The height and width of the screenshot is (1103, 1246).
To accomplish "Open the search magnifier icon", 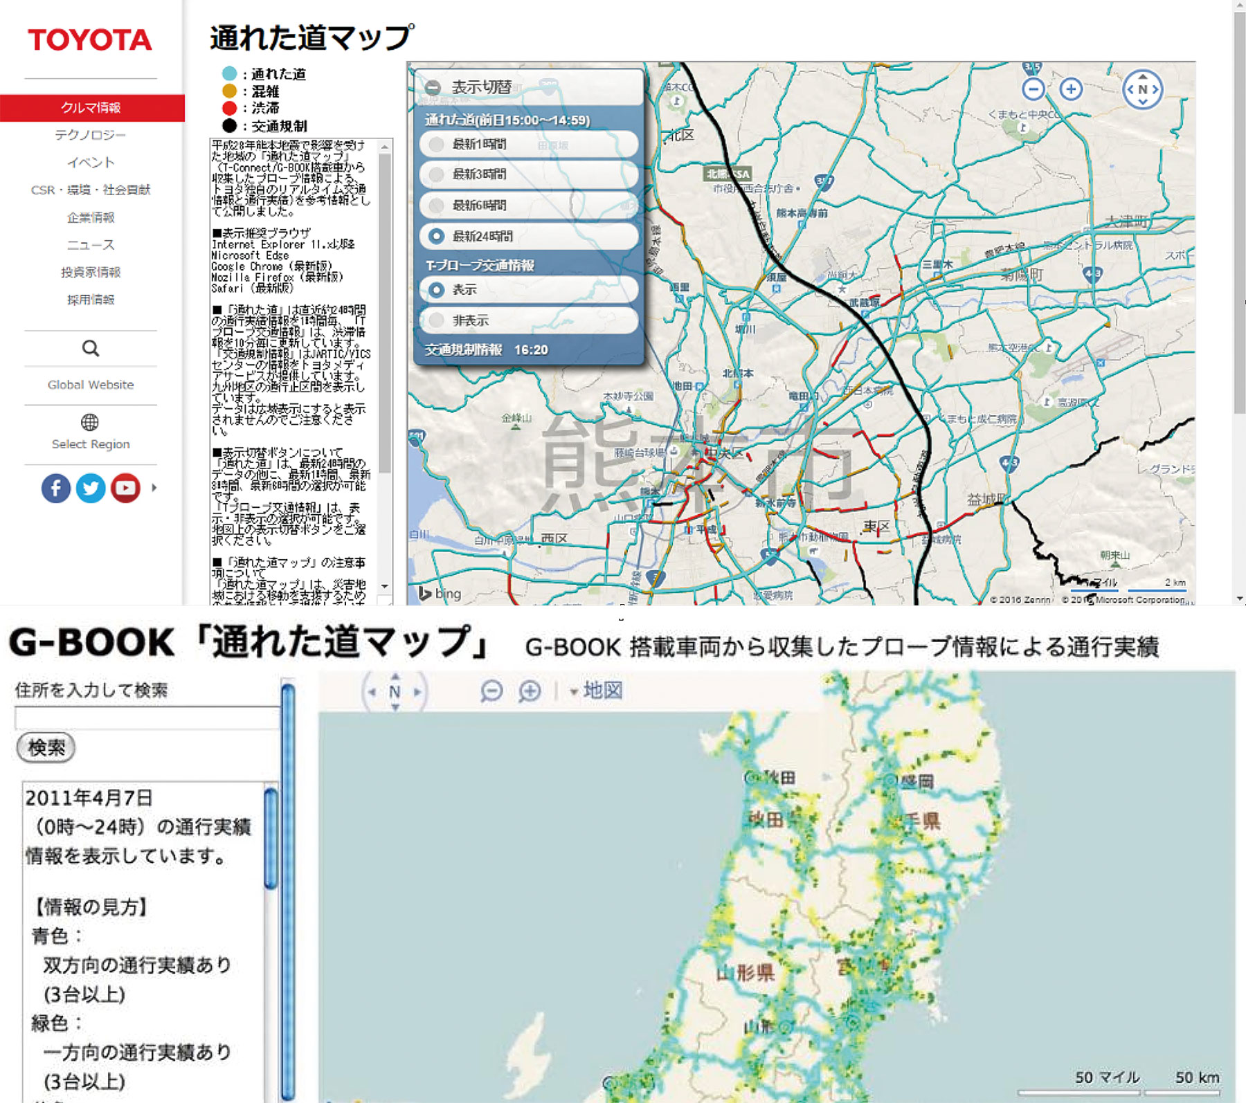I will click(91, 348).
